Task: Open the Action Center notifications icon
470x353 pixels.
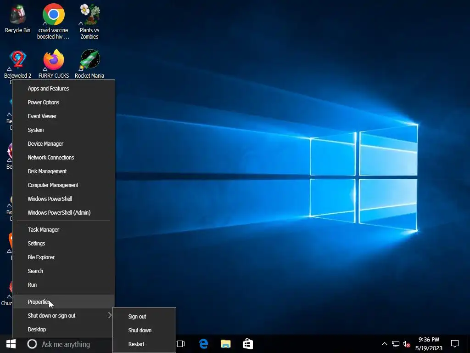Action: tap(455, 344)
